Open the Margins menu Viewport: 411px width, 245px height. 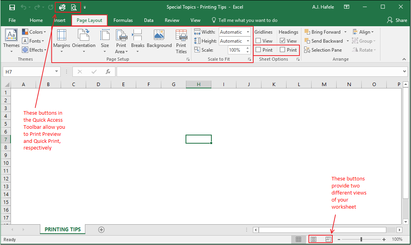click(x=61, y=41)
